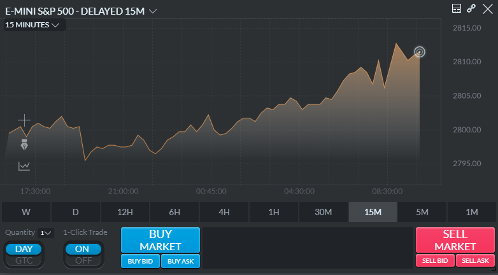The image size is (498, 275).
Task: Expand the E-MINI S&P 500 instrument dropdown
Action: click(153, 11)
